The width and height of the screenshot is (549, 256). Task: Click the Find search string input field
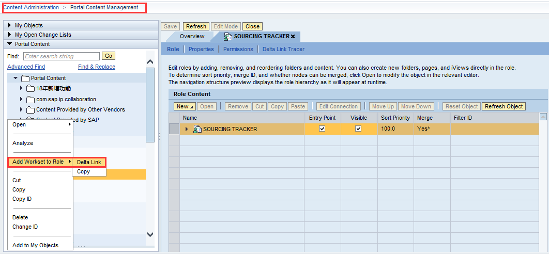(62, 56)
